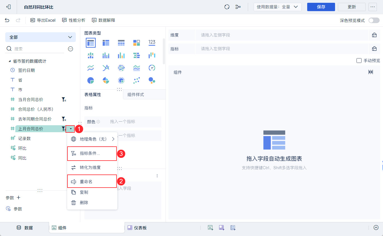Click the 保存 button

[321, 7]
